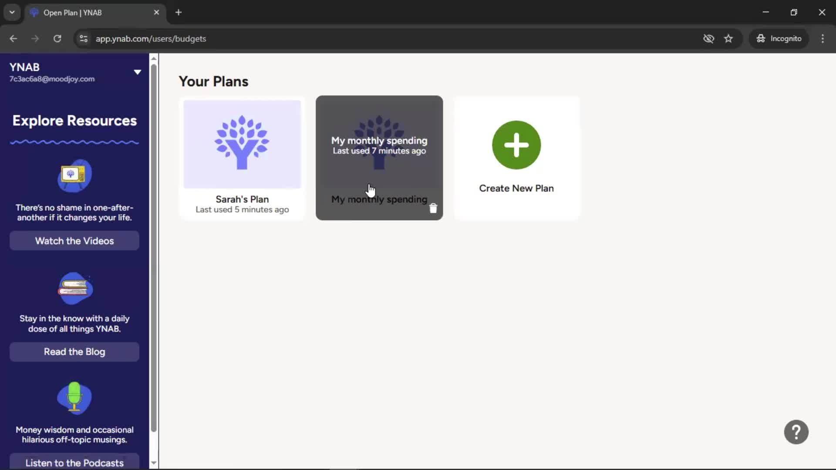The width and height of the screenshot is (836, 470).
Task: Click sidebar scrollbar down arrow
Action: [154, 463]
